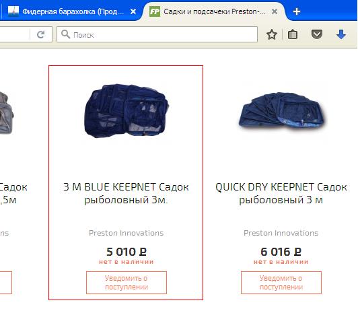
Task: Open the downloads arrow icon
Action: tap(341, 34)
